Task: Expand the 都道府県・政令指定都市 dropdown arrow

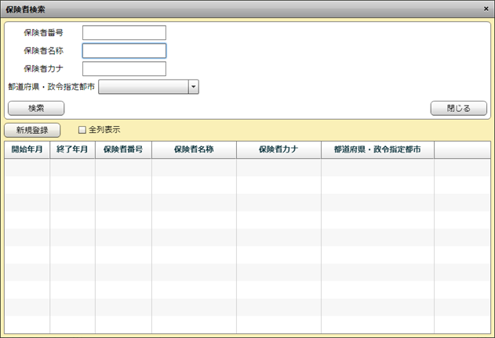Action: pyautogui.click(x=193, y=87)
